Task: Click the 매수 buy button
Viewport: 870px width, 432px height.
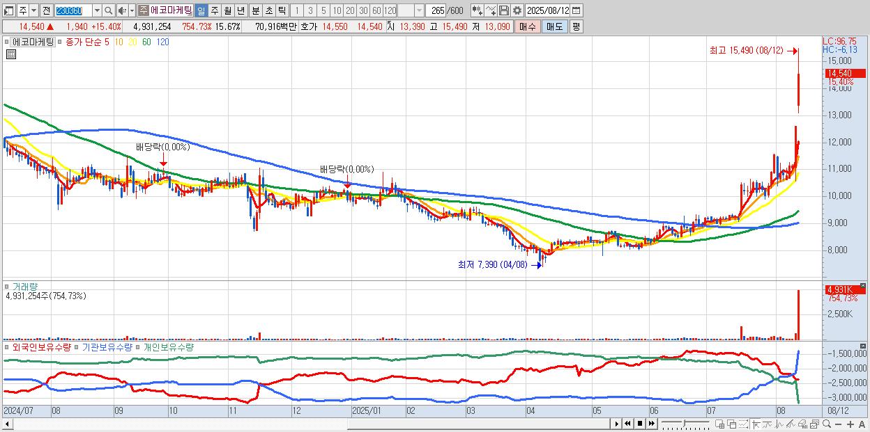Action: tap(528, 26)
